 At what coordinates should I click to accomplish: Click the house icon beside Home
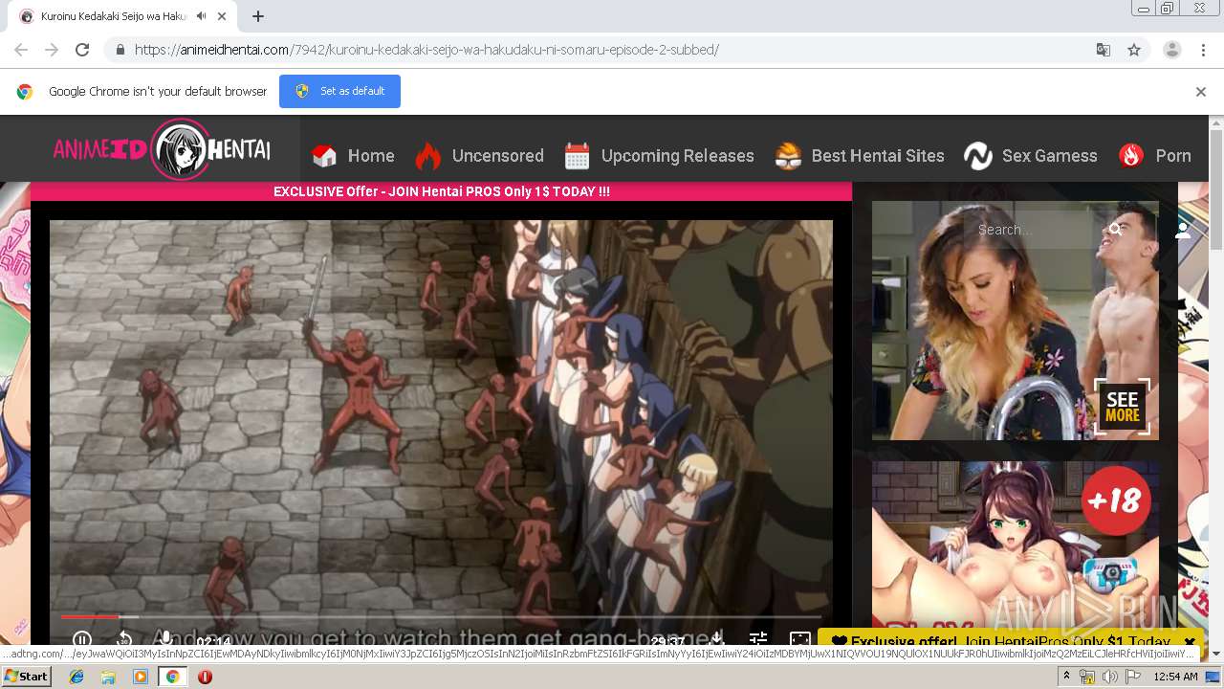coord(325,156)
